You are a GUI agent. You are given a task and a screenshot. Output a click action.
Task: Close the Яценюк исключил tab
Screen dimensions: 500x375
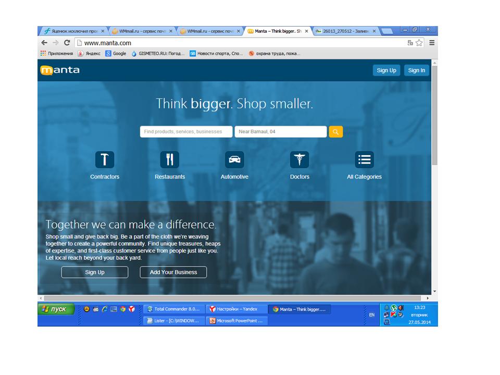pyautogui.click(x=103, y=31)
